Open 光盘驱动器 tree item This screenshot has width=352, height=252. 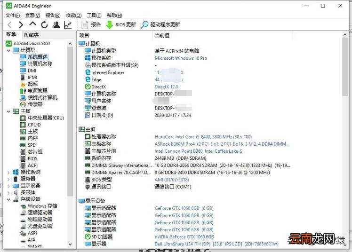[x=36, y=226]
